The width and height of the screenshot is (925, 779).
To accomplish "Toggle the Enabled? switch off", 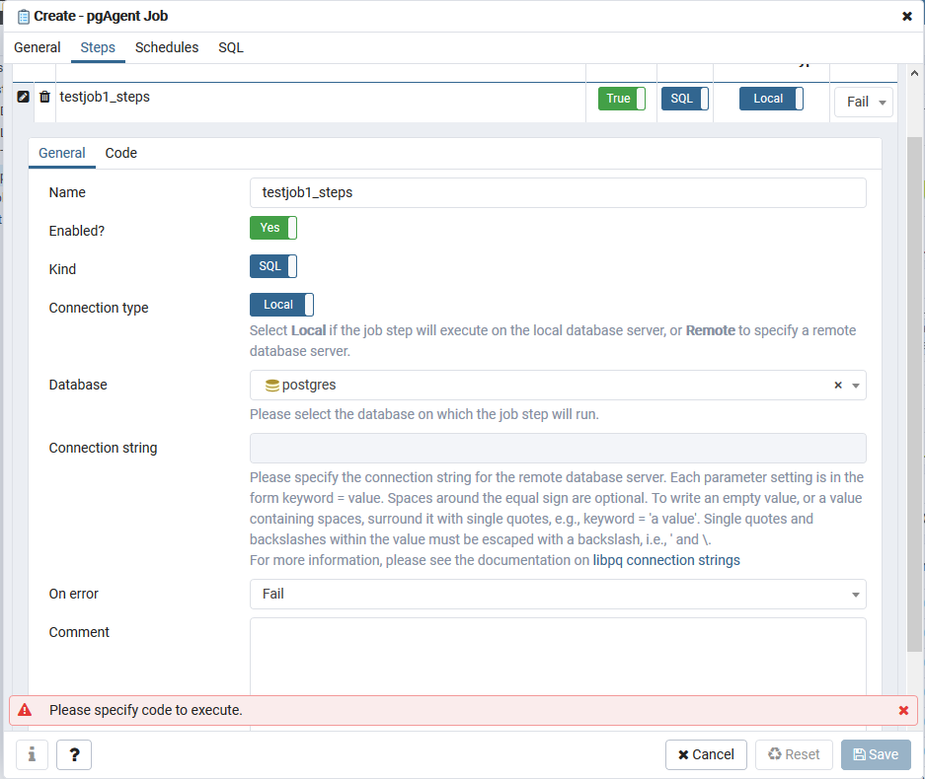I will coord(273,228).
